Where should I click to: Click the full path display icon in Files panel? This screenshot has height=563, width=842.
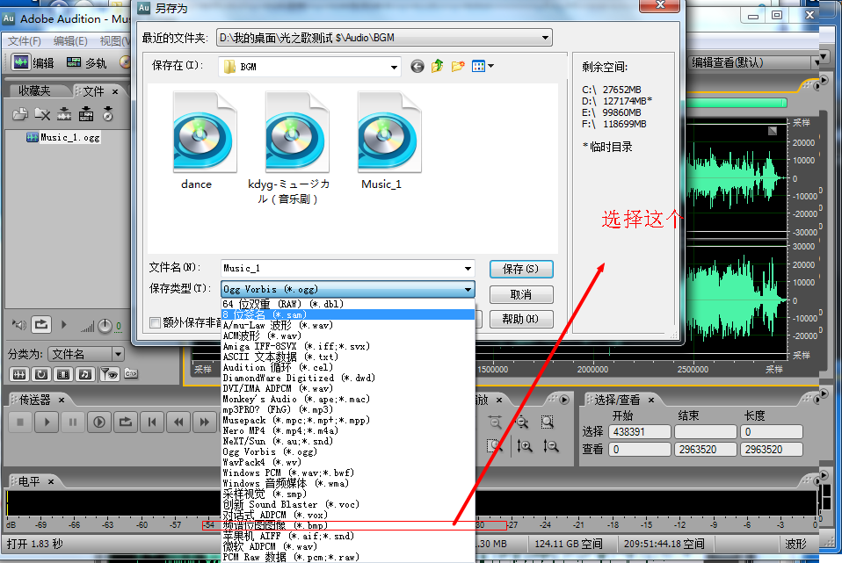[131, 373]
